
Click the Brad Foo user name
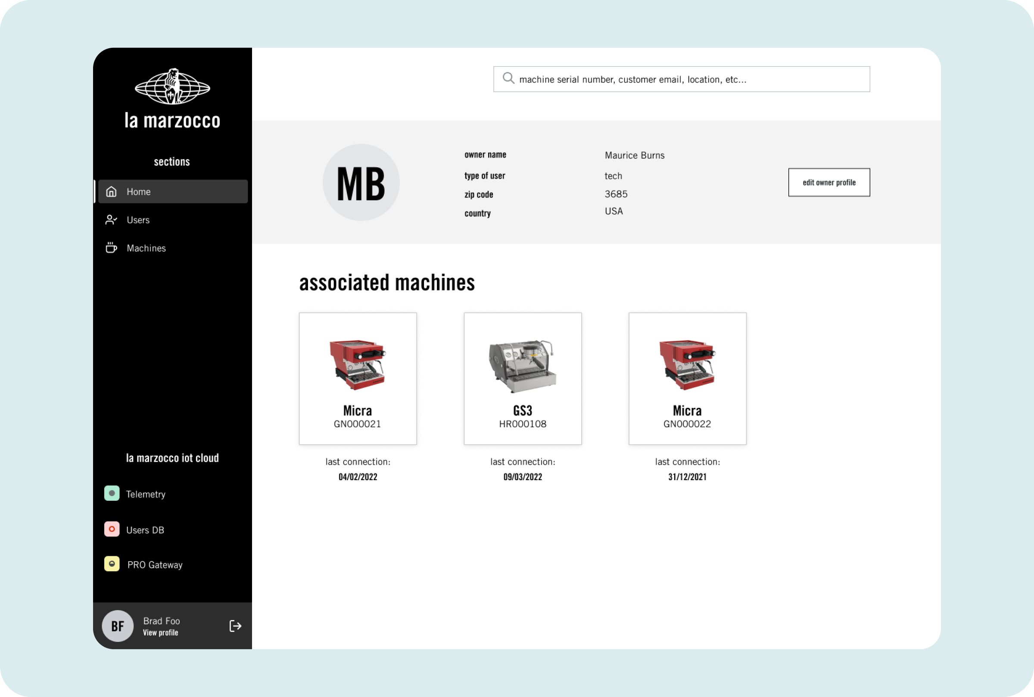[162, 621]
